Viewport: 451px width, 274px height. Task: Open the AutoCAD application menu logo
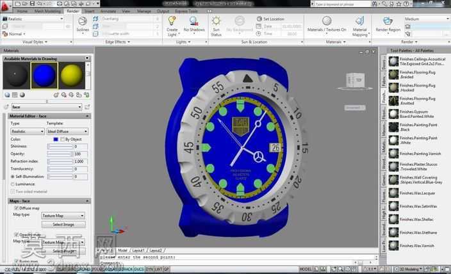coord(5,6)
